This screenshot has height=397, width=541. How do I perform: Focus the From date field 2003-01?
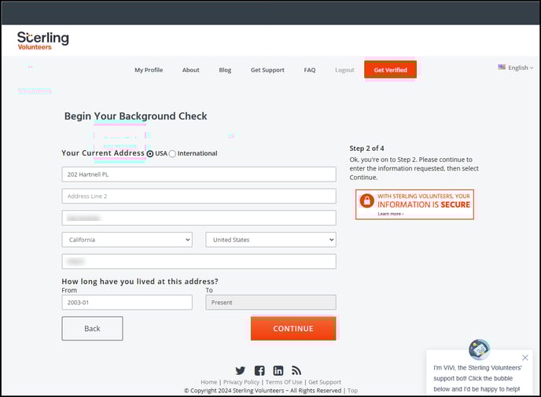click(x=127, y=303)
